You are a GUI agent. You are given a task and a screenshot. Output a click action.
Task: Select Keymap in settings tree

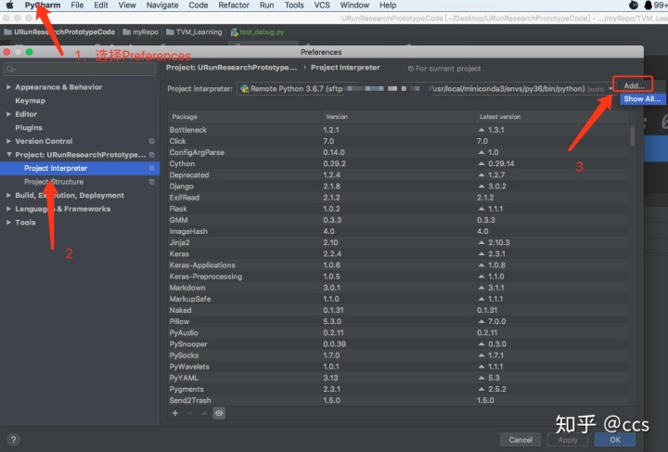(30, 100)
